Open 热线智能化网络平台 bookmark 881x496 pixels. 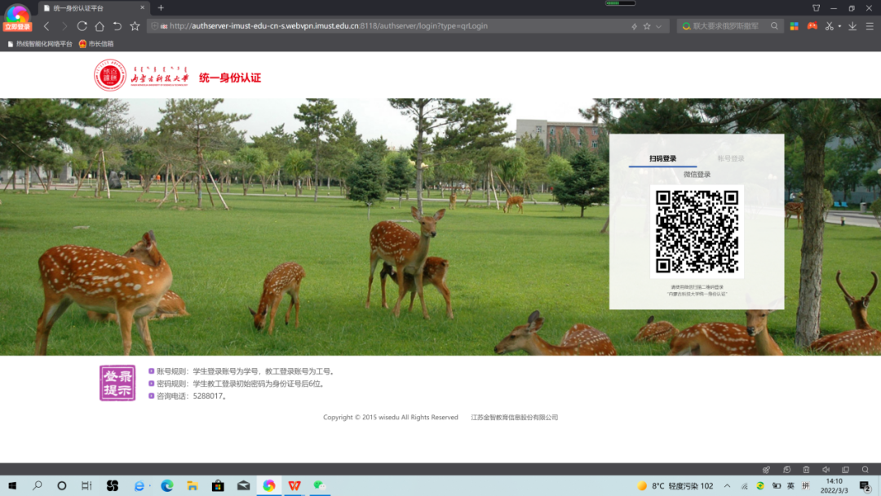(x=39, y=43)
